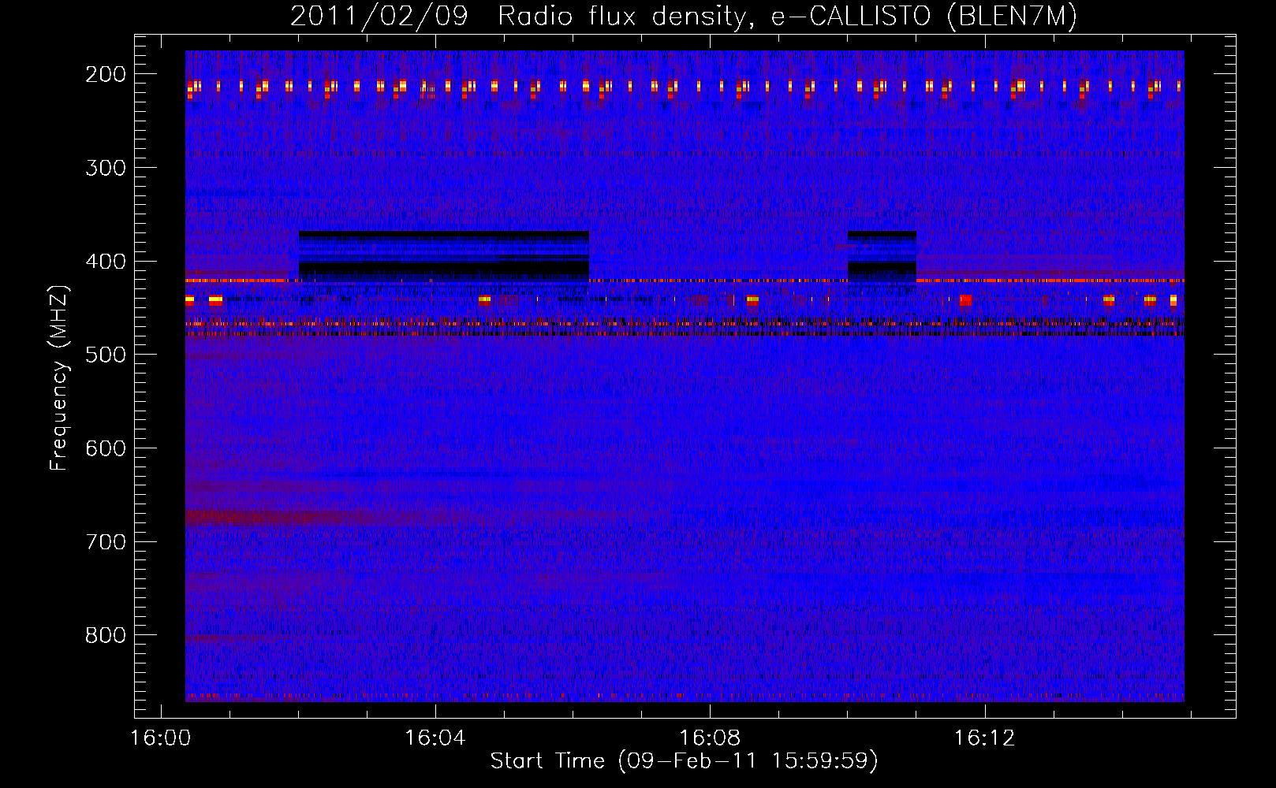The width and height of the screenshot is (1276, 788).
Task: Click the 300 frequency tick label
Action: pyautogui.click(x=106, y=168)
